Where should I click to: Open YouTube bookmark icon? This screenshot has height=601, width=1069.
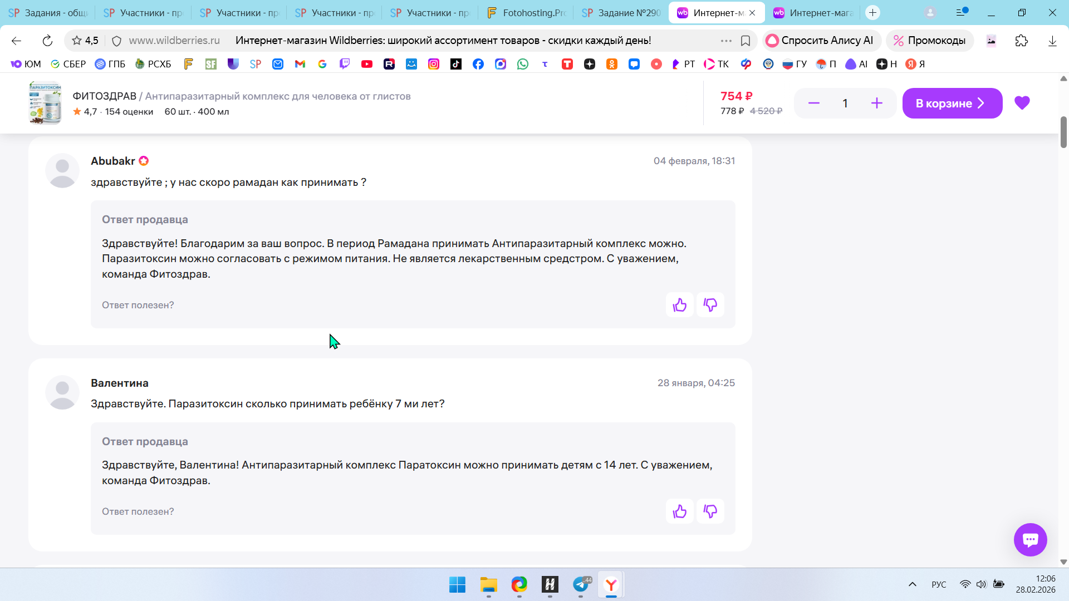click(366, 64)
